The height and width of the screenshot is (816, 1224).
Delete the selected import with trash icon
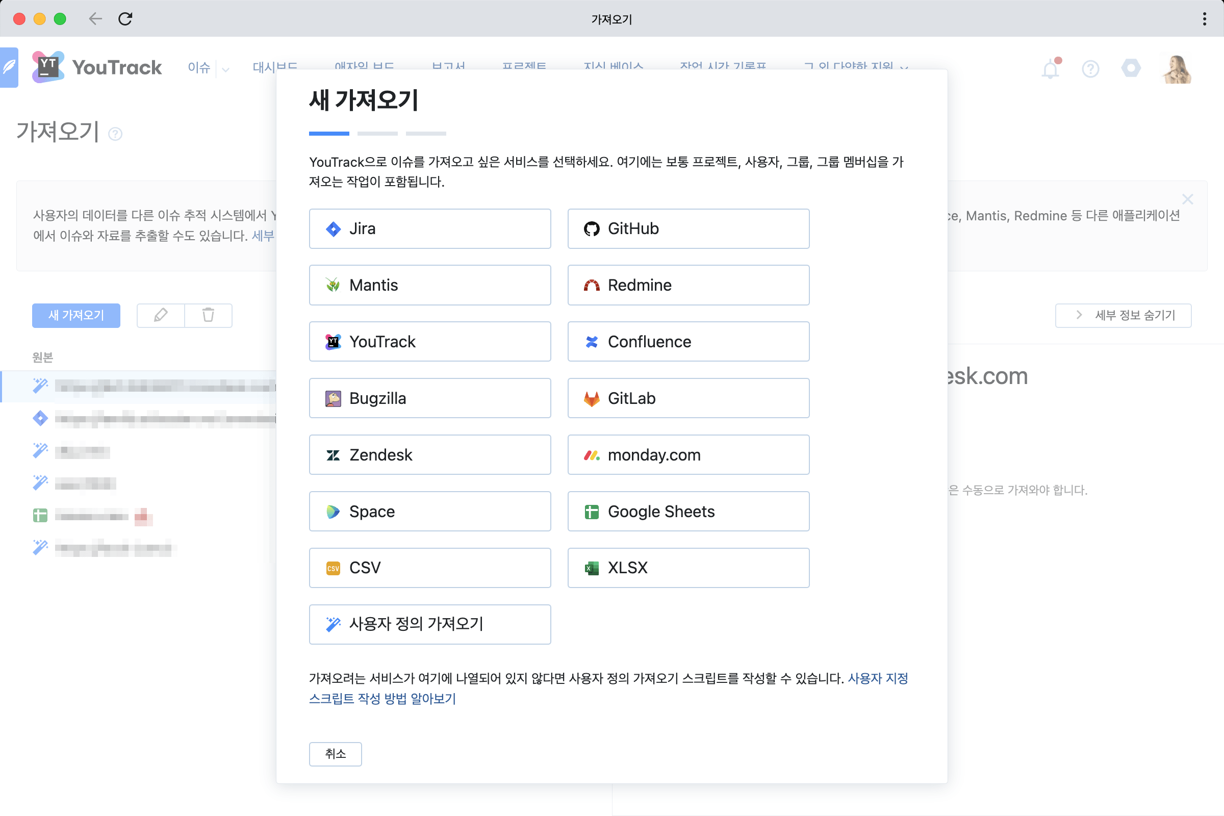pyautogui.click(x=208, y=315)
